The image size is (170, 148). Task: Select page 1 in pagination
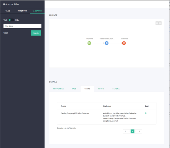pyautogui.click(x=132, y=131)
